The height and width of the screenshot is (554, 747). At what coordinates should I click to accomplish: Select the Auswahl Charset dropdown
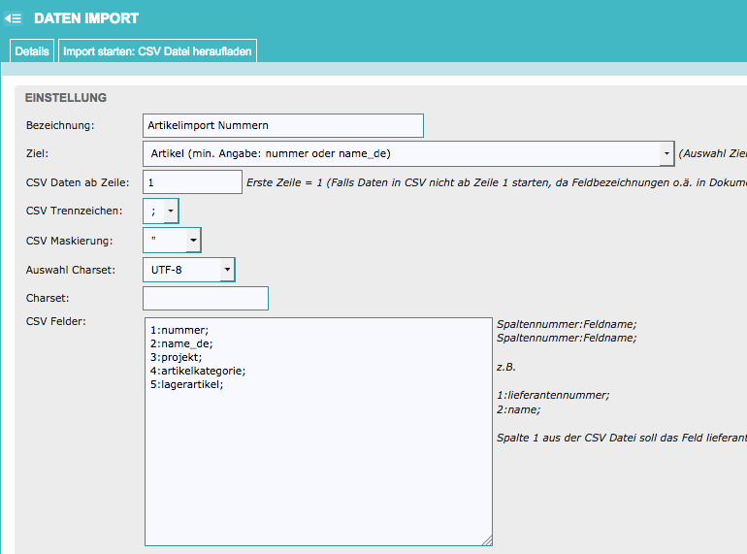[x=188, y=269]
